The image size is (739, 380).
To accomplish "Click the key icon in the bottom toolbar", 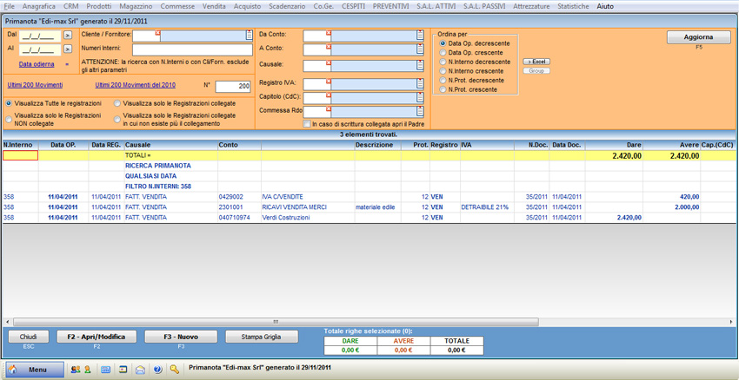I will tap(175, 370).
